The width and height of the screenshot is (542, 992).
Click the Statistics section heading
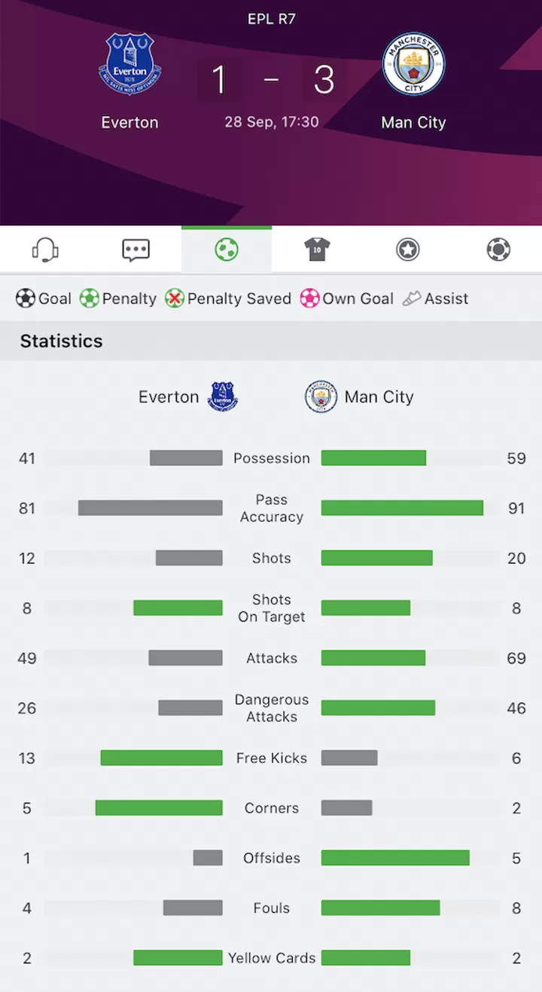coord(61,341)
